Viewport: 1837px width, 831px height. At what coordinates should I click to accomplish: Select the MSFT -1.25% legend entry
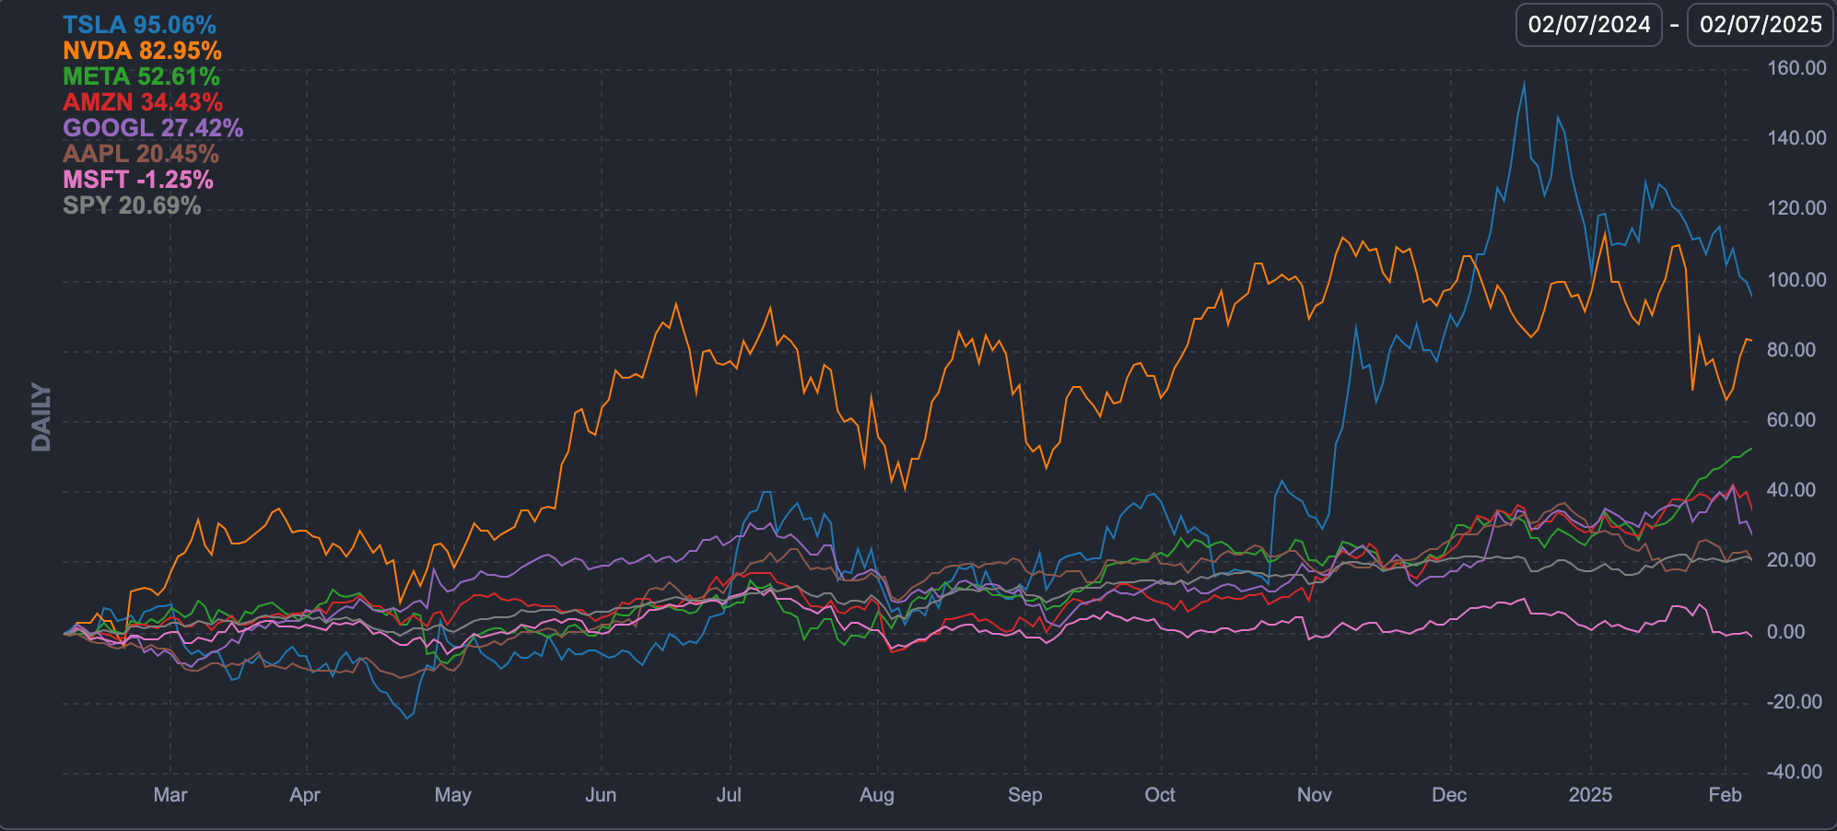pos(138,180)
